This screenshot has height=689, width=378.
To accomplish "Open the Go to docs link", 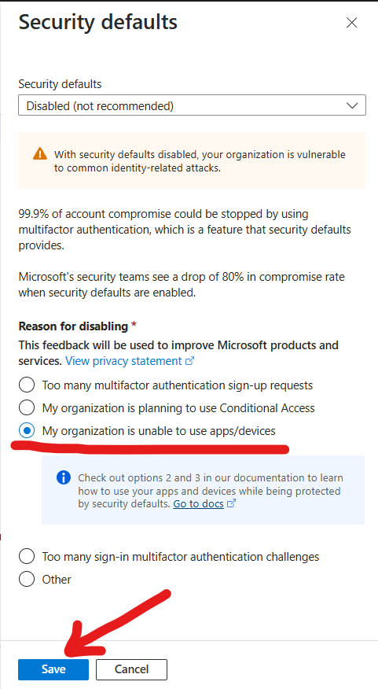I will (199, 503).
